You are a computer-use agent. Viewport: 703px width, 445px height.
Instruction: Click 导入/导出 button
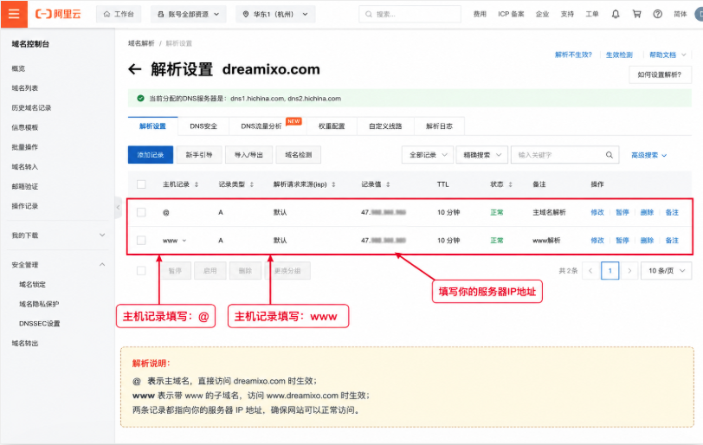[248, 155]
